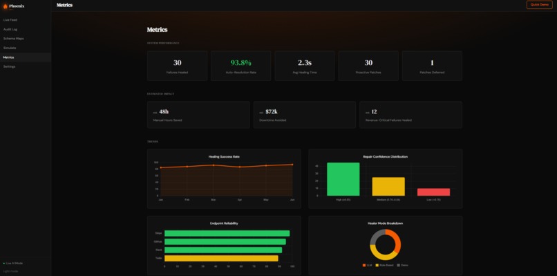557x276 pixels.
Task: Click the Healer Mode Breakdown title
Action: [385, 223]
